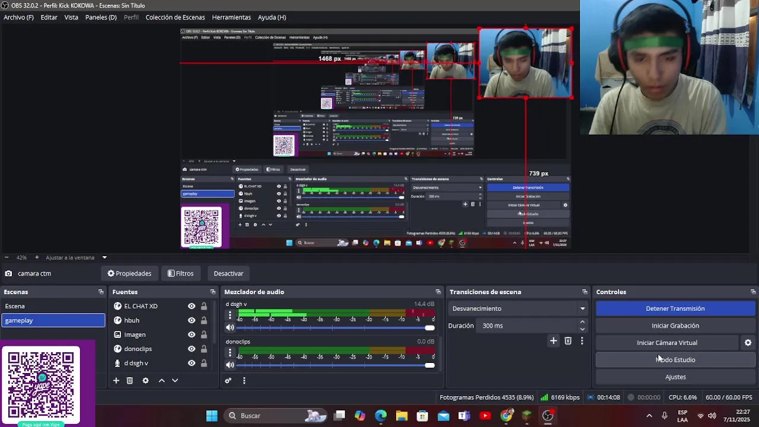Image resolution: width=759 pixels, height=427 pixels.
Task: Click Iniciar Cámara Virtual
Action: coord(667,343)
